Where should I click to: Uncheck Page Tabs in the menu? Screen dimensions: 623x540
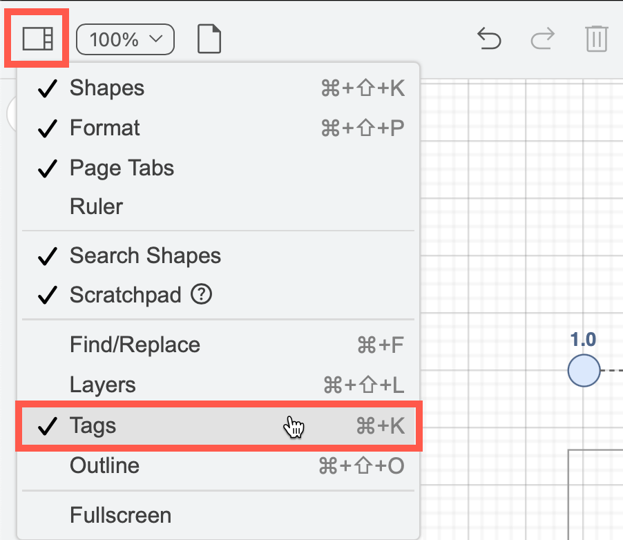pos(121,168)
